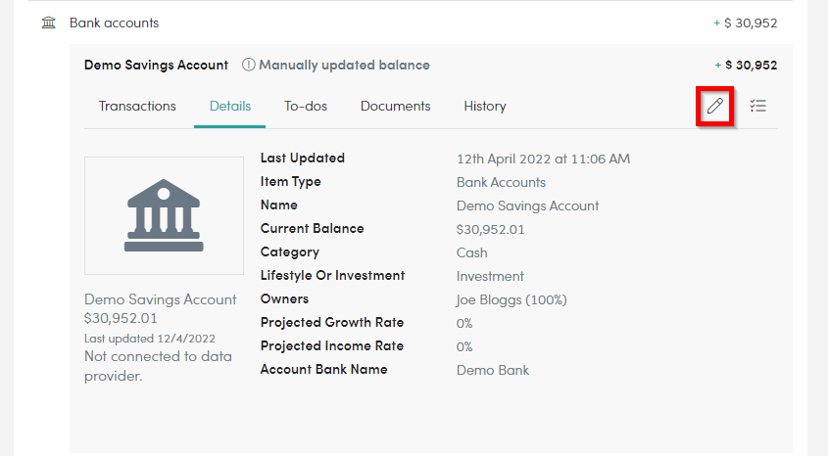Click the bold + $ 30,952 account balance
Viewport: 828px width, 456px height.
[746, 66]
